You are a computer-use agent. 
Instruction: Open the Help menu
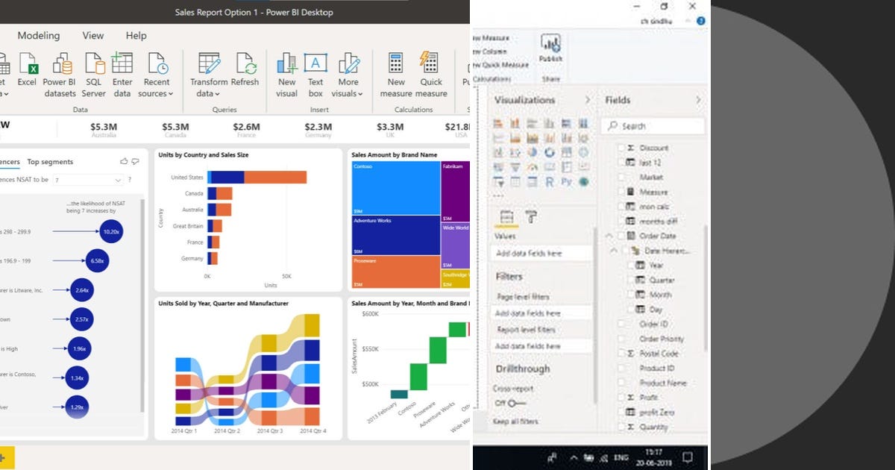pyautogui.click(x=136, y=36)
